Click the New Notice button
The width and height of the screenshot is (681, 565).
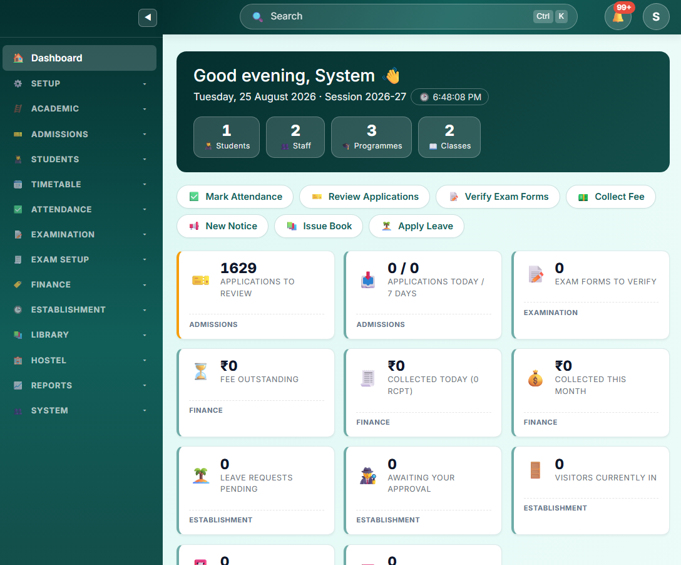tap(222, 226)
